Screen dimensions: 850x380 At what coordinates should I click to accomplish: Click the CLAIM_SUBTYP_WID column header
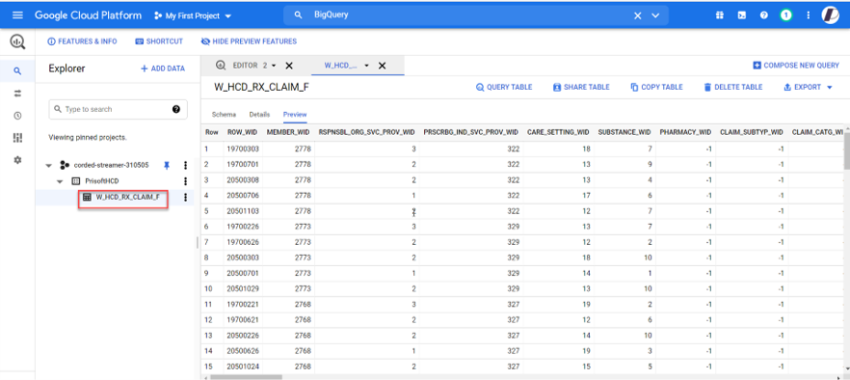752,132
